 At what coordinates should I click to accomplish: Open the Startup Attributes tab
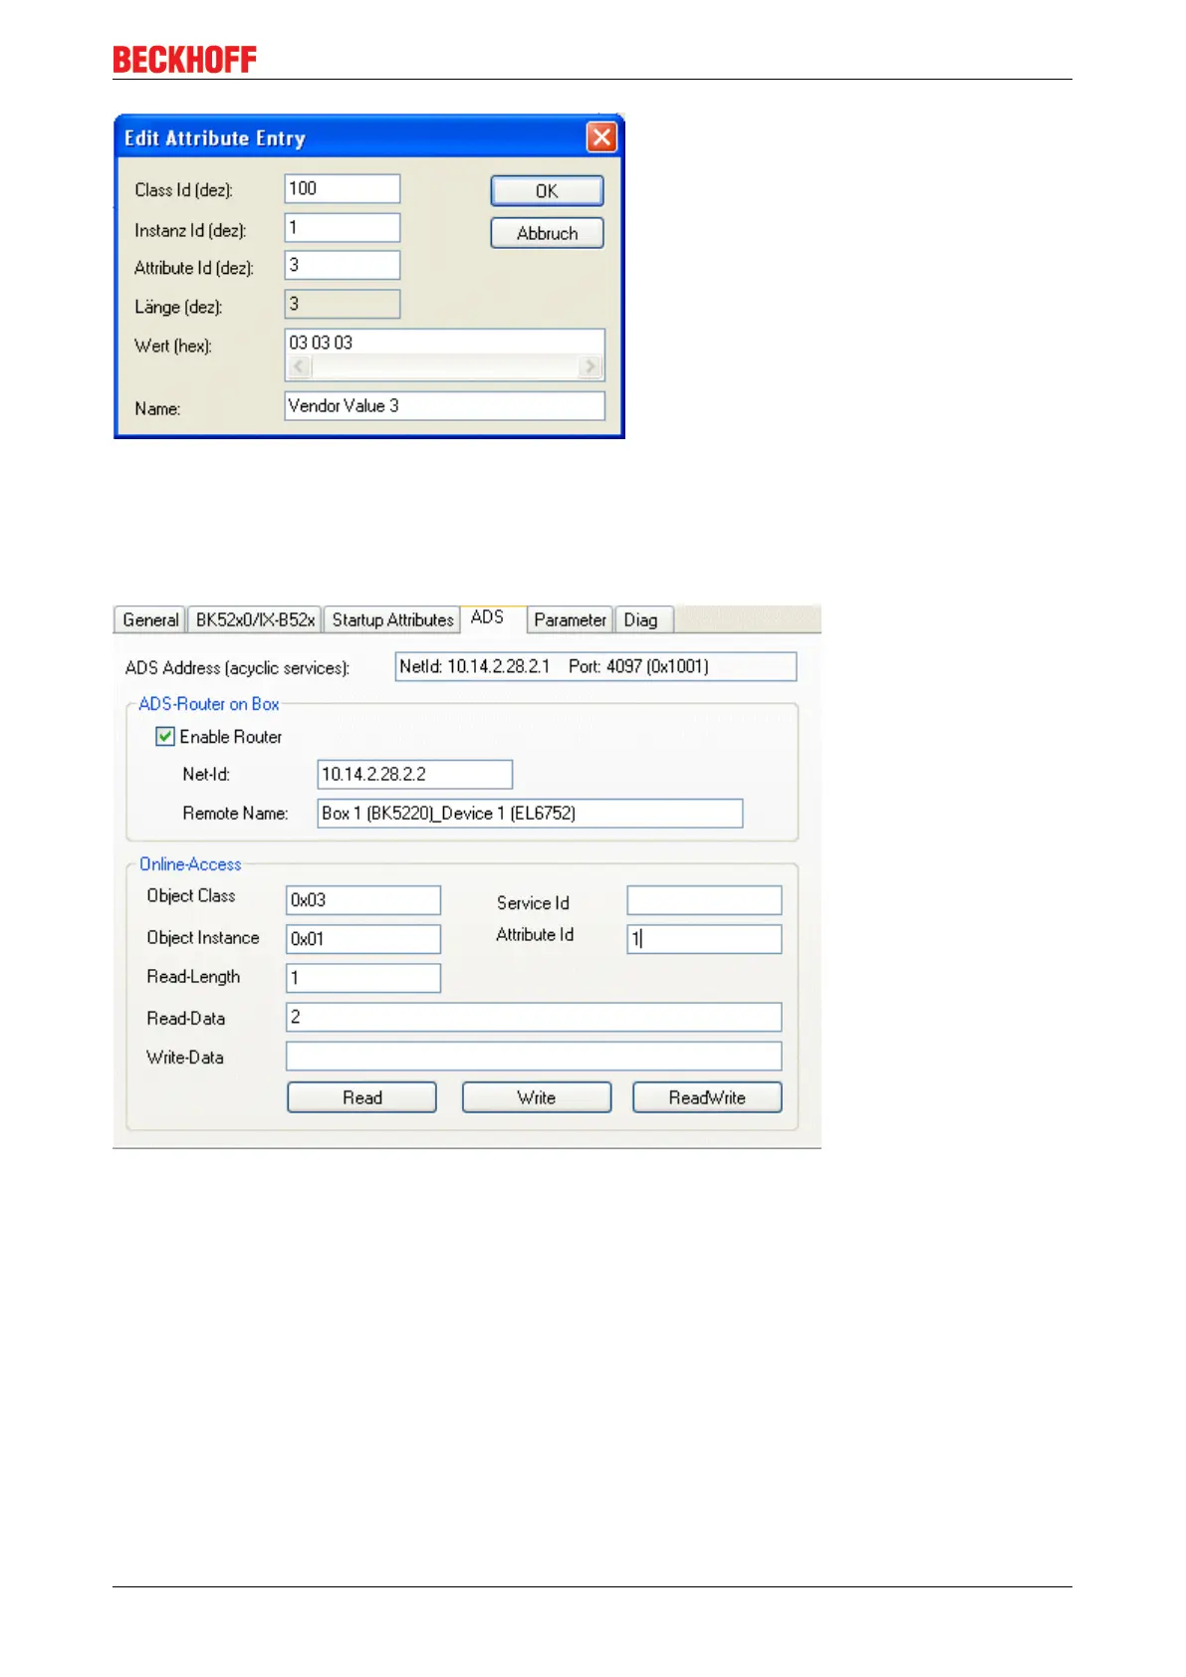392,619
